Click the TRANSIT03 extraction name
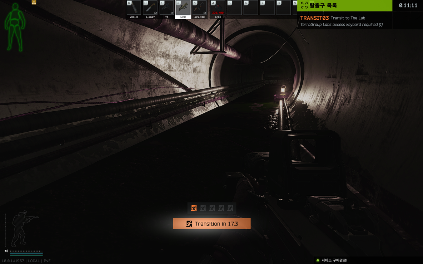Screen dimensions: 423x264 pos(314,18)
